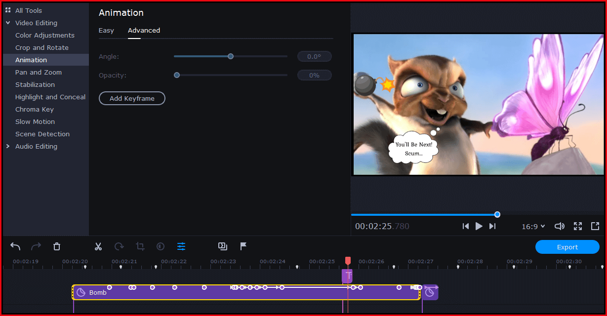Click the Delete trash icon
This screenshot has height=316, width=607.
click(x=57, y=246)
